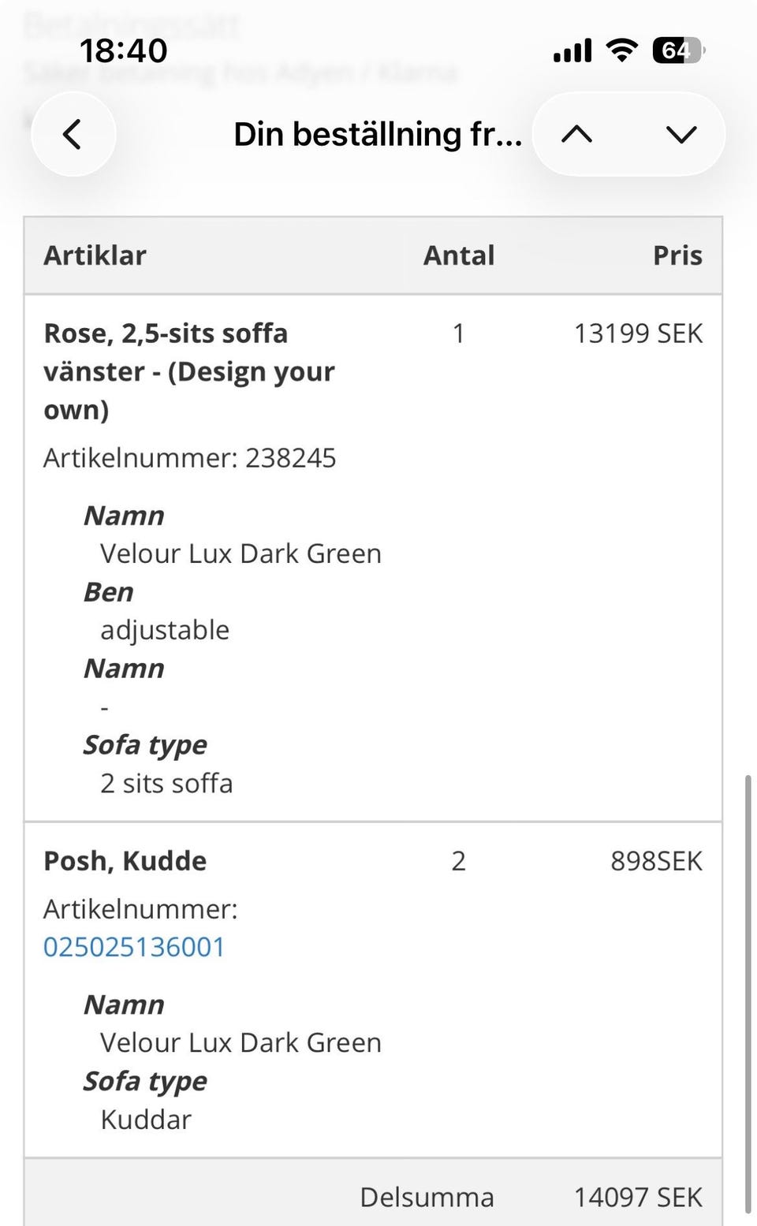Tap the down chevron to view next message
Screen dimensions: 757x1226
(681, 134)
